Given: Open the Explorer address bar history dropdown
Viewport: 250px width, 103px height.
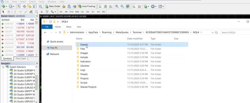Looking at the screenshot, I should [x=212, y=32].
